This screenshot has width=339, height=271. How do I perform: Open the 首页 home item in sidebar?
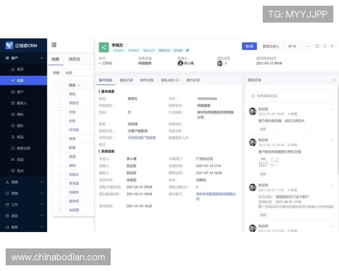pos(20,69)
